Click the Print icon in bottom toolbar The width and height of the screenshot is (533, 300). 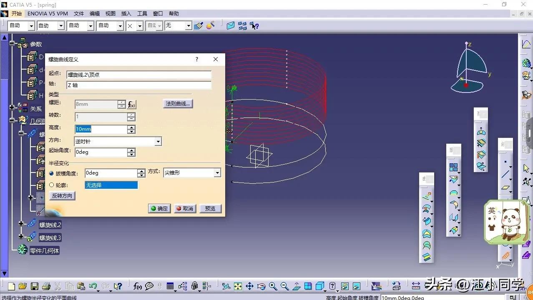point(46,286)
